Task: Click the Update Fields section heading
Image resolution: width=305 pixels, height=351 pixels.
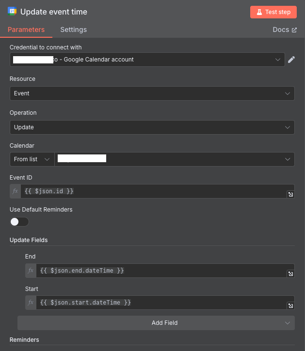Action: click(29, 240)
